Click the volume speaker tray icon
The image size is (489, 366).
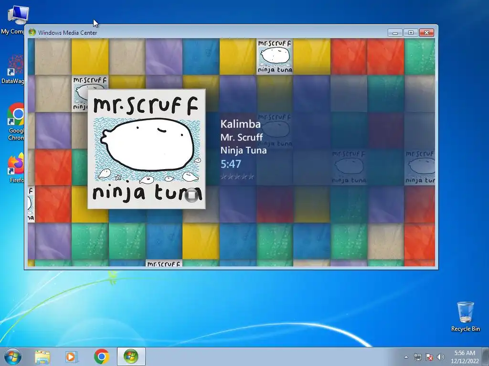[441, 357]
